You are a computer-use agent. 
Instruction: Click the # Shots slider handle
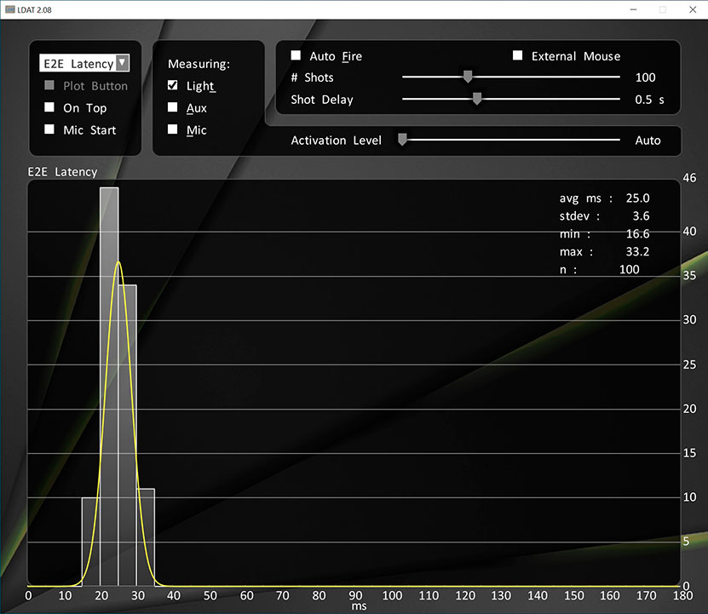coord(468,77)
